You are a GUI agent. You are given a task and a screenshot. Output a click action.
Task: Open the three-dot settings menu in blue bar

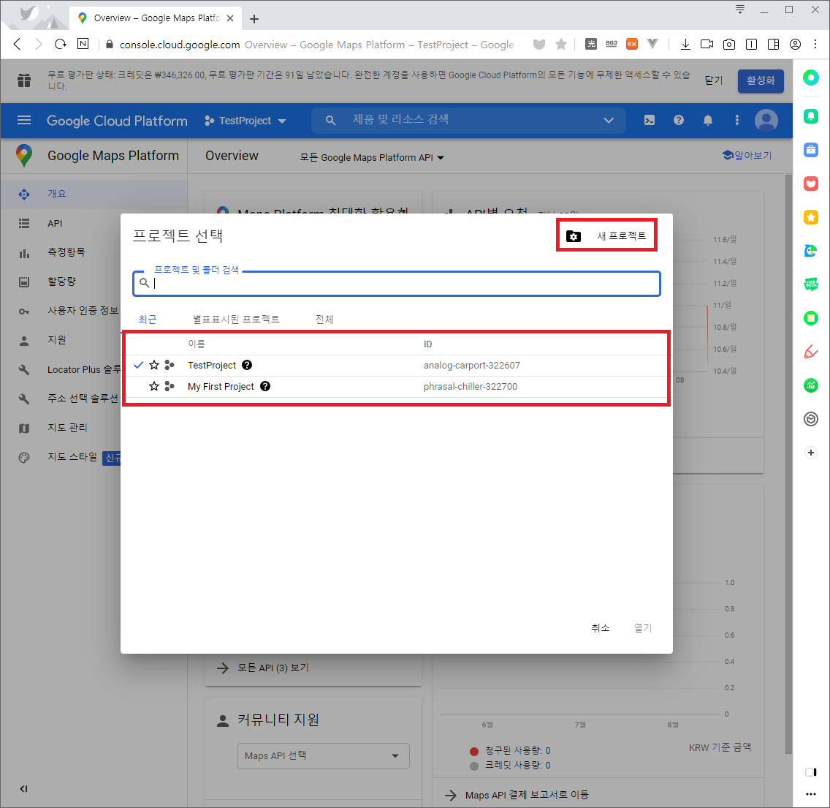[x=736, y=120]
